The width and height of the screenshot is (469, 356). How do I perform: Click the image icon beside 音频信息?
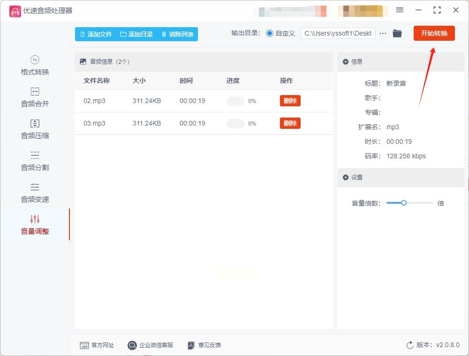coord(83,61)
